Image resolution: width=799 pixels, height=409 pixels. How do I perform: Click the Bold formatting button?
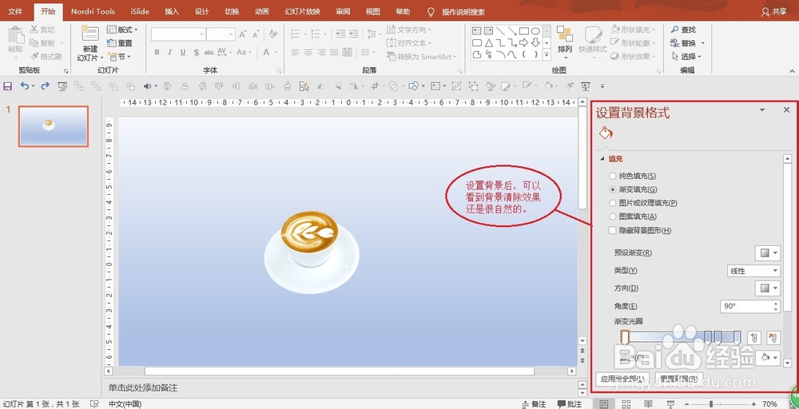coord(157,52)
